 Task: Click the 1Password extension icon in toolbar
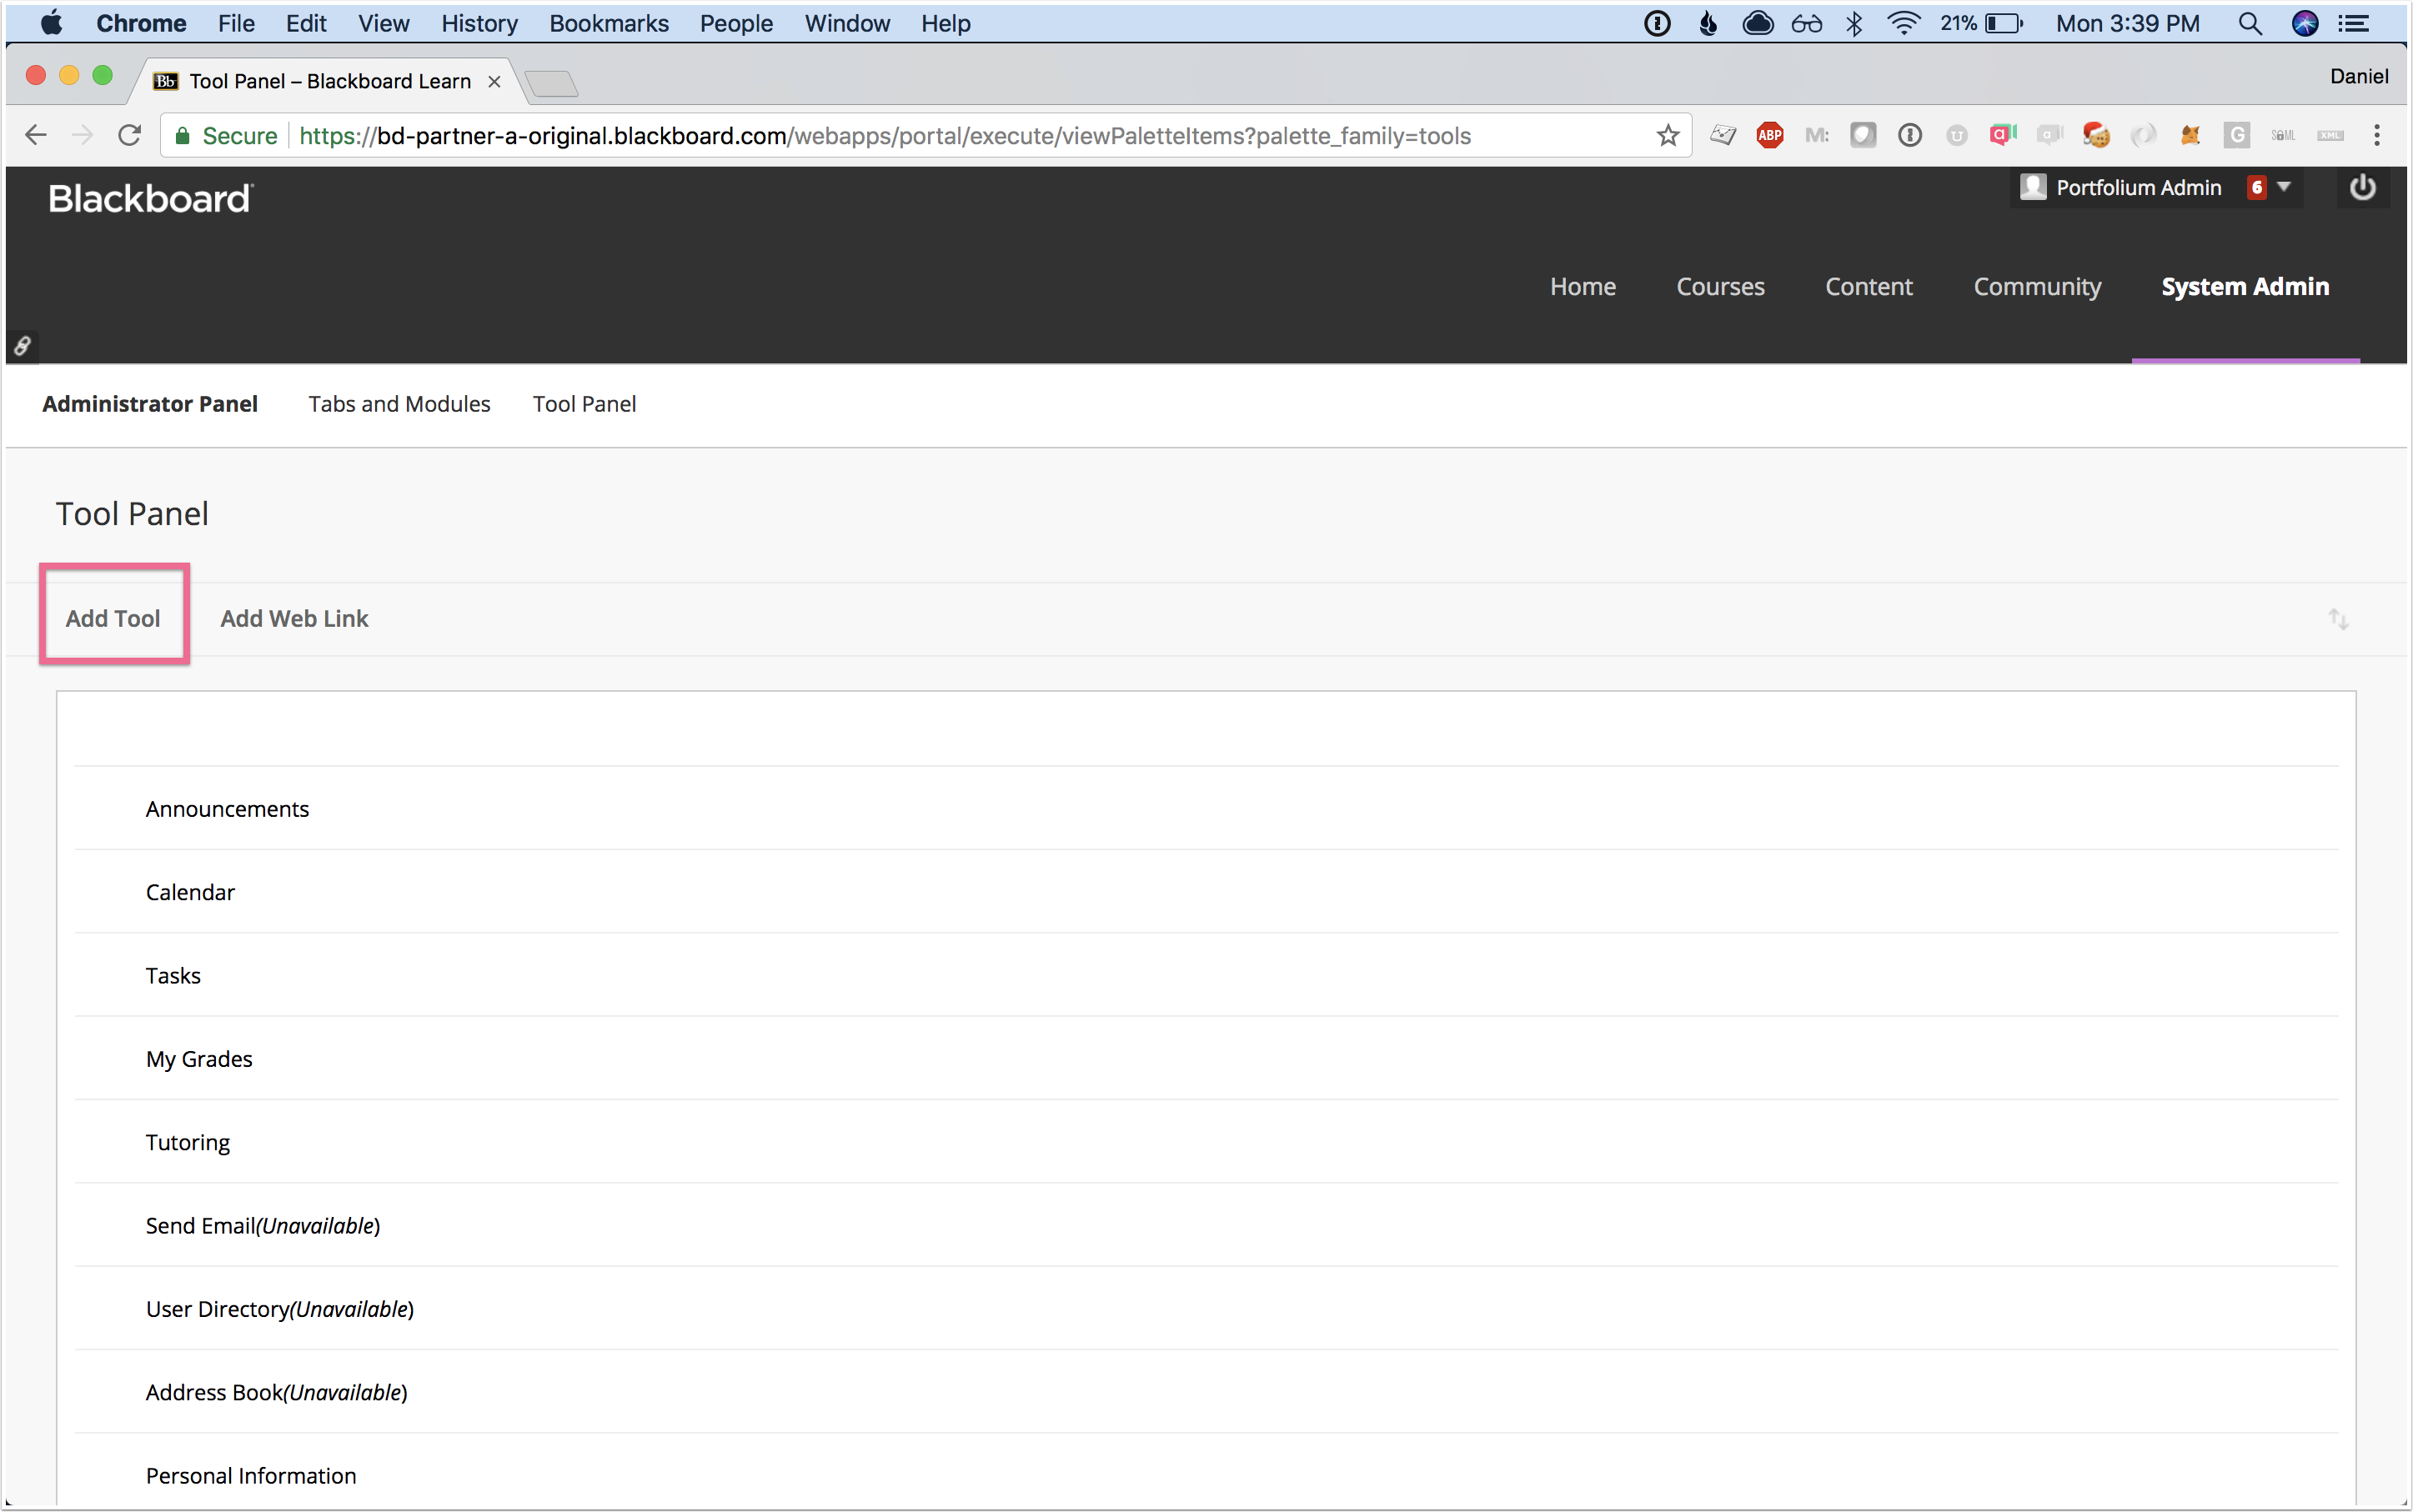click(1909, 135)
